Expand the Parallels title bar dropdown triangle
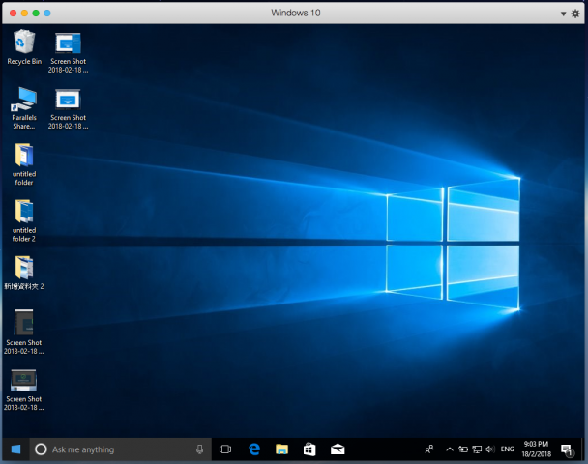This screenshot has width=588, height=464. point(563,14)
